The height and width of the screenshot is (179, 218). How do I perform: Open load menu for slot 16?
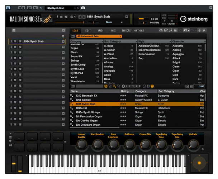(63, 125)
